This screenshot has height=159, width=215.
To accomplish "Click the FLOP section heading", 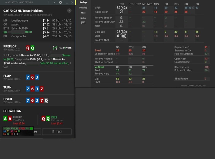I will [x=7, y=76].
